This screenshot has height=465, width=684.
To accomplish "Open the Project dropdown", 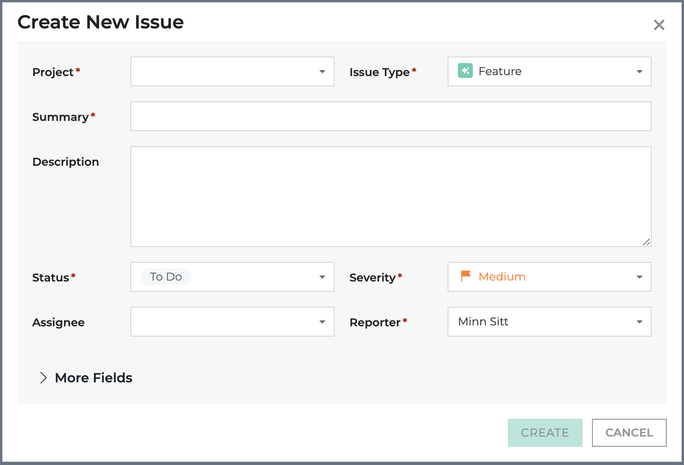I will coord(232,71).
